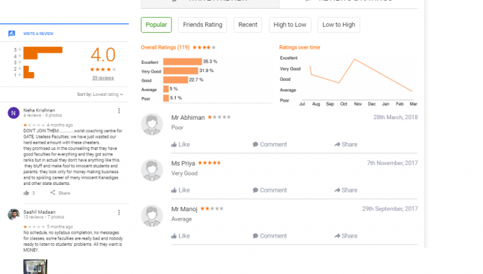Click Share icon on Neha Krishnan's review
Viewport: 483px width, 274px height.
click(53, 192)
